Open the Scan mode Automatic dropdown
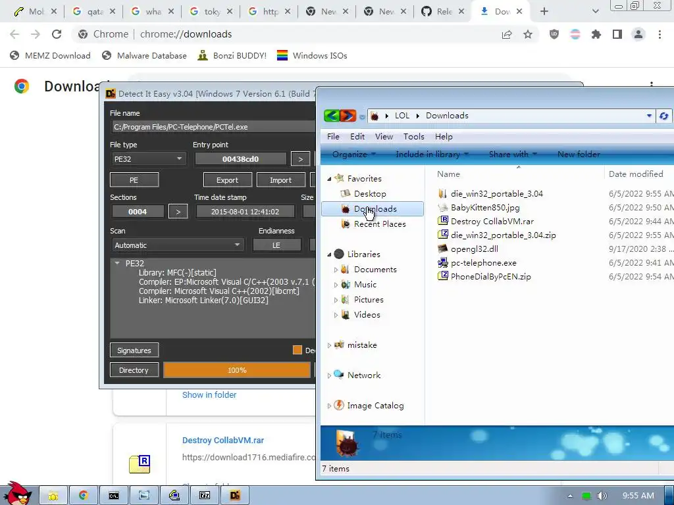 point(177,245)
